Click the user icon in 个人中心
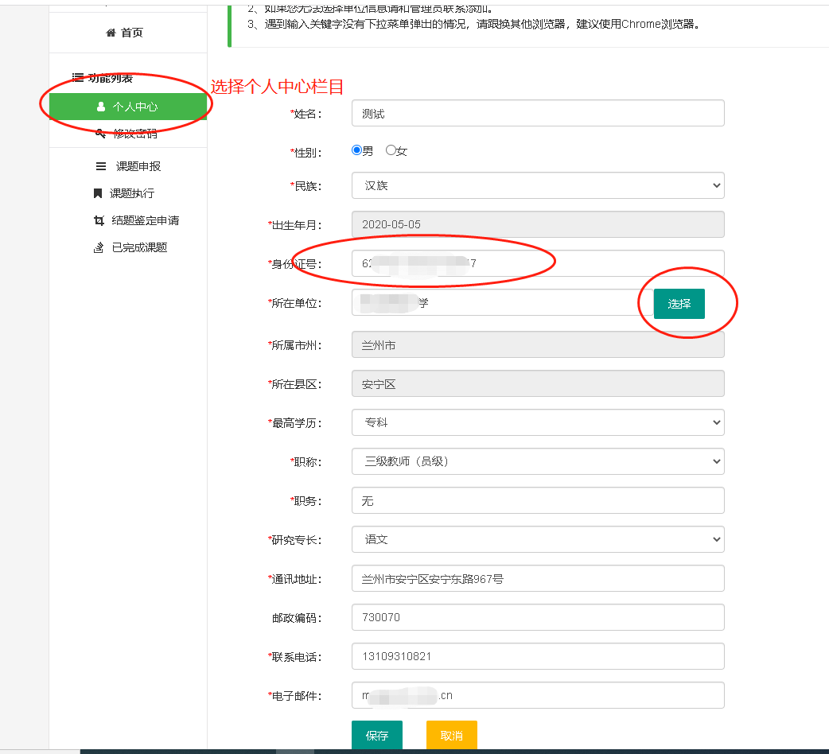This screenshot has height=754, width=829. pos(101,107)
